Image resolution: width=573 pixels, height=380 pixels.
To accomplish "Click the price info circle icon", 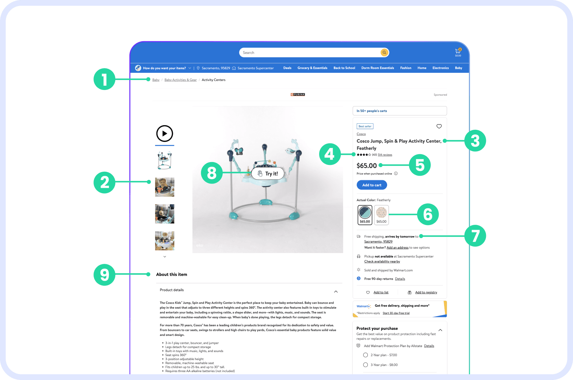I will click(396, 174).
